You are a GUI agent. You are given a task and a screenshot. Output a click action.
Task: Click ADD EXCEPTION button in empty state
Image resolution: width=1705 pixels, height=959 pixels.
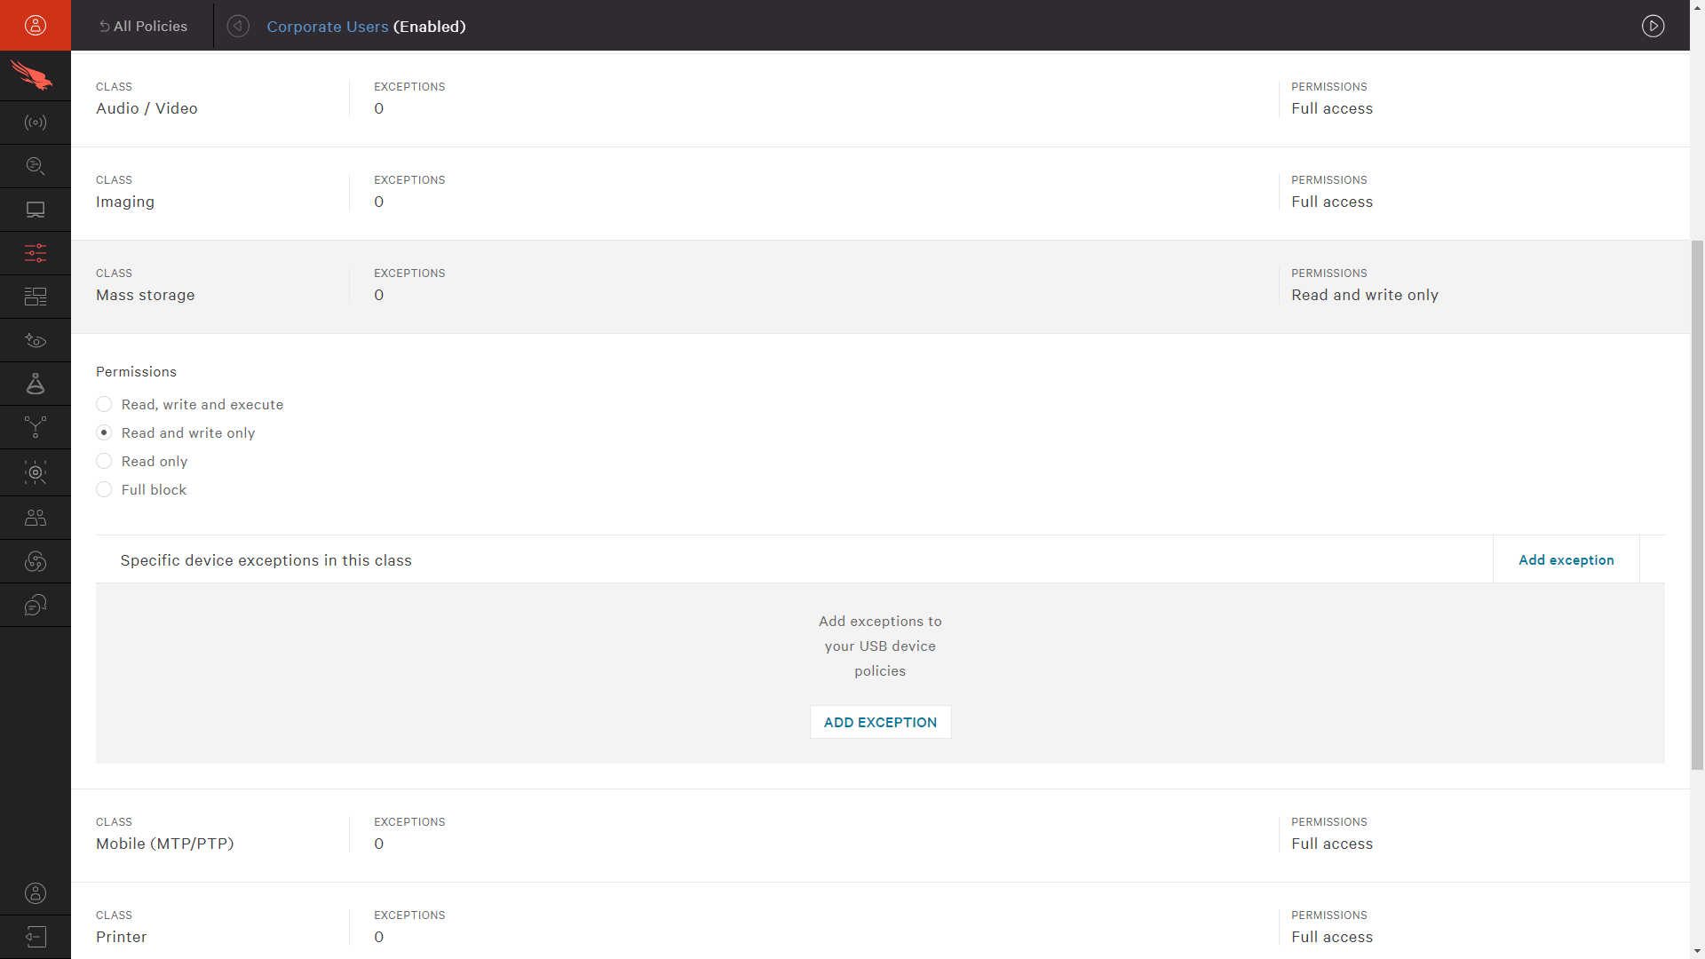tap(879, 721)
